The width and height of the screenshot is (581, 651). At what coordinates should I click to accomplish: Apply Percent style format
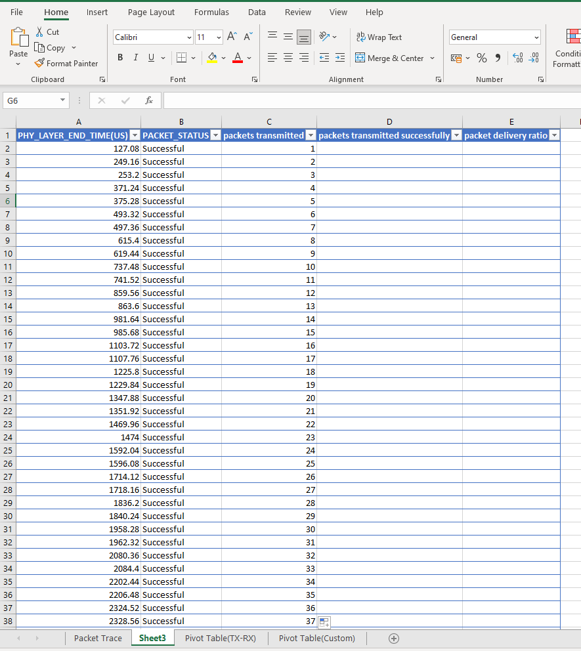tap(482, 58)
